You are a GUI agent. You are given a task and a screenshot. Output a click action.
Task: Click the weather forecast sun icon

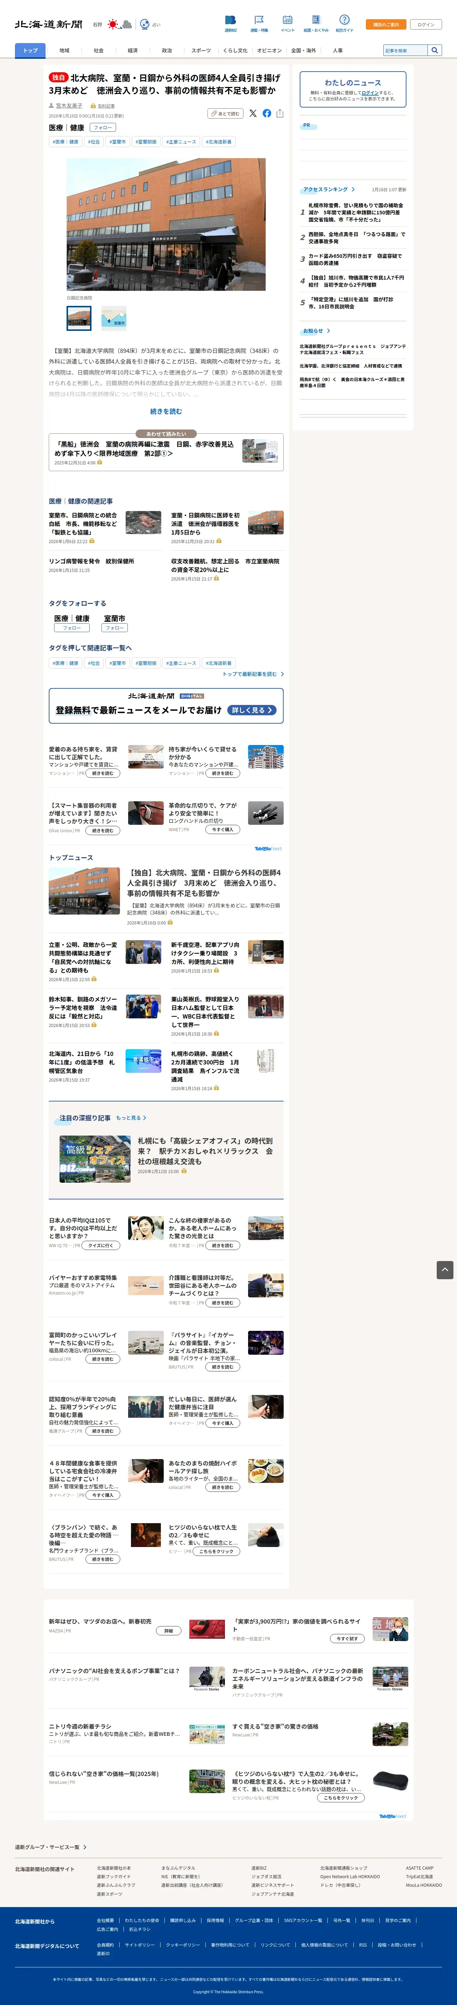pos(113,24)
